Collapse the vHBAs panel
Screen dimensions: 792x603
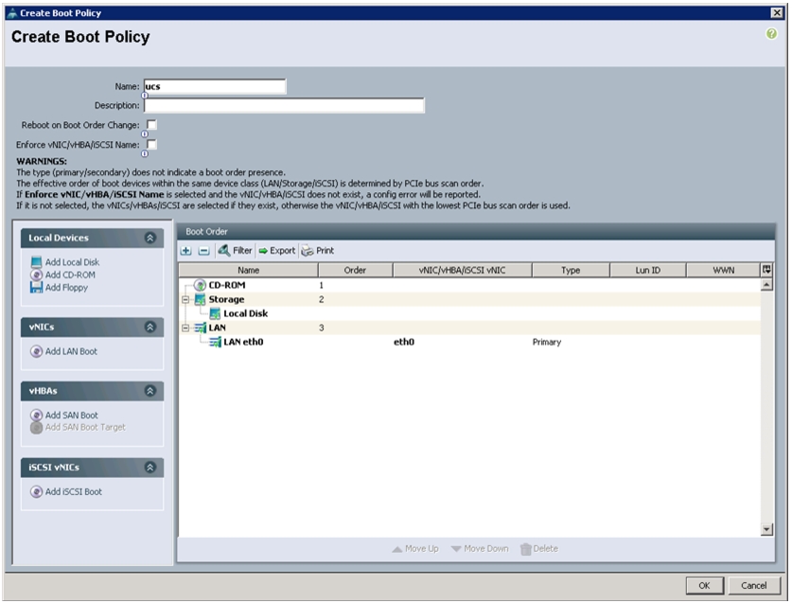(150, 391)
